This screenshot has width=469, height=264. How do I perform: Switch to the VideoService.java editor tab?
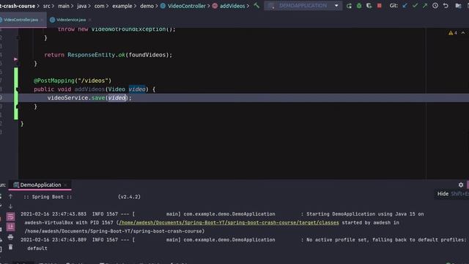click(x=71, y=20)
